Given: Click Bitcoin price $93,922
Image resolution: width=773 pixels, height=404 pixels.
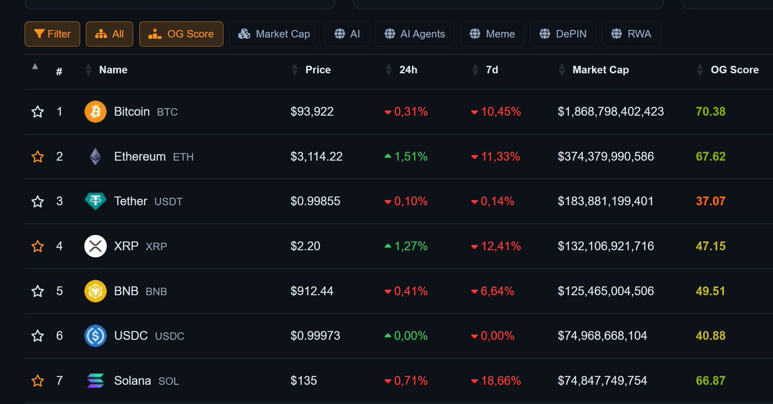Looking at the screenshot, I should (312, 111).
